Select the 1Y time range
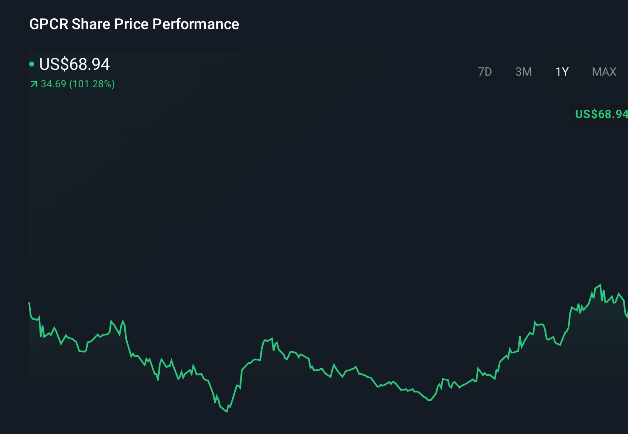628x434 pixels. pyautogui.click(x=561, y=72)
